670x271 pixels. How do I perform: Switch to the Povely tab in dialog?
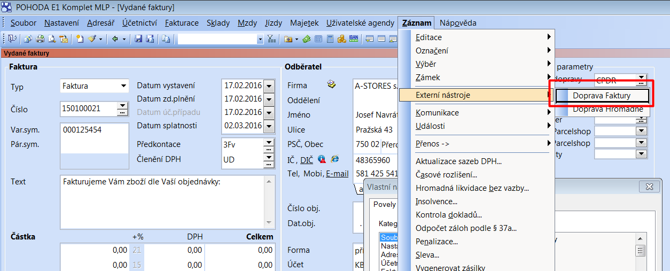pyautogui.click(x=385, y=204)
